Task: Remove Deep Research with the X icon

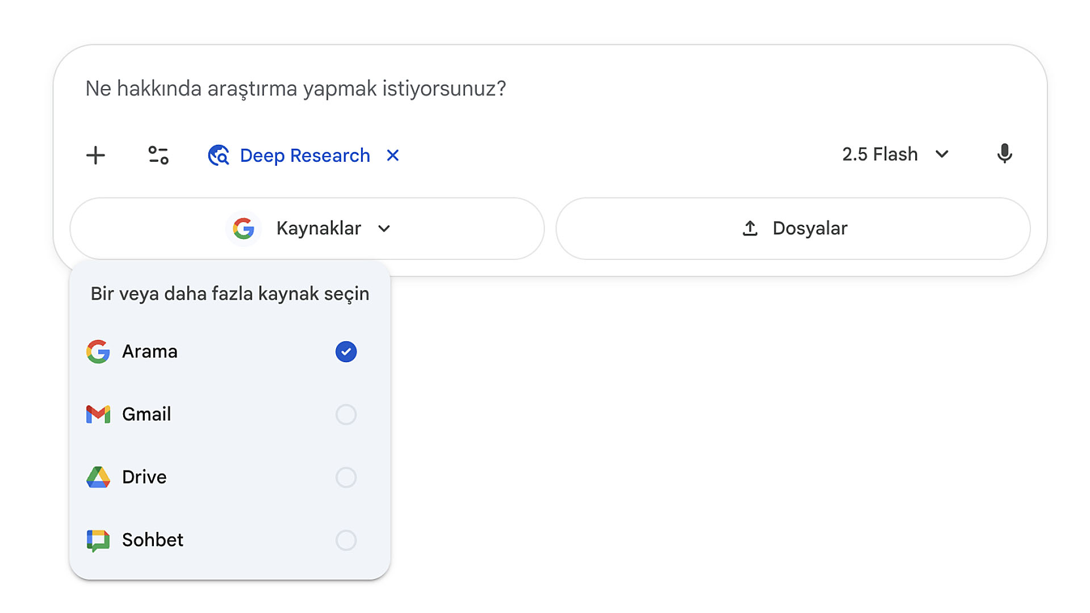Action: coord(393,155)
